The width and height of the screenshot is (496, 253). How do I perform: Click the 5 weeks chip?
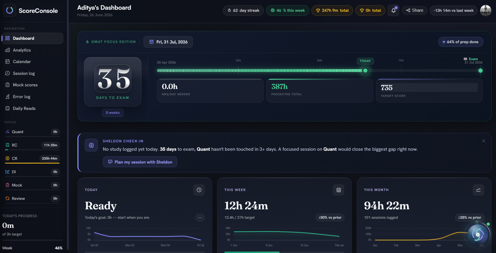coord(113,113)
